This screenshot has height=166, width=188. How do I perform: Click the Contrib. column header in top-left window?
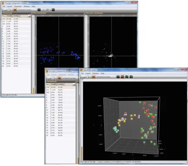point(10,16)
